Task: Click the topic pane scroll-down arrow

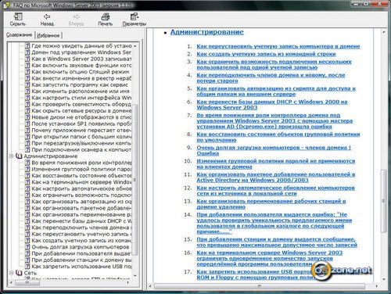Action: 383,279
